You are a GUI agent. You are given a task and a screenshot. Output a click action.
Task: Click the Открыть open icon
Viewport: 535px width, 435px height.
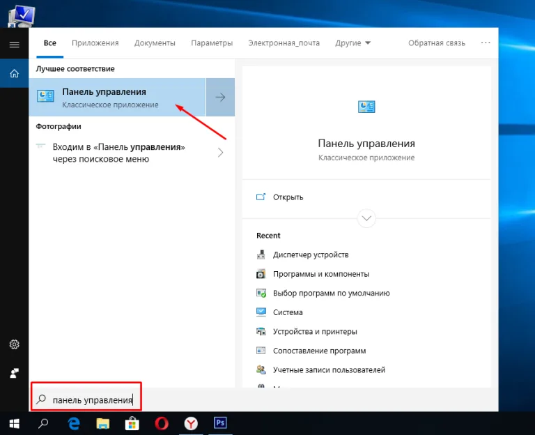coord(261,197)
